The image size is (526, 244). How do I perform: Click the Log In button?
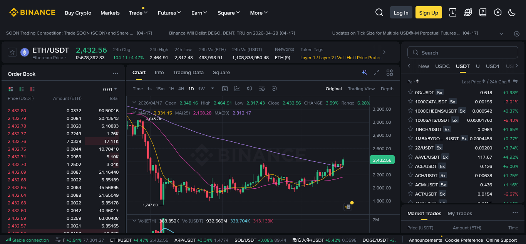tap(401, 13)
